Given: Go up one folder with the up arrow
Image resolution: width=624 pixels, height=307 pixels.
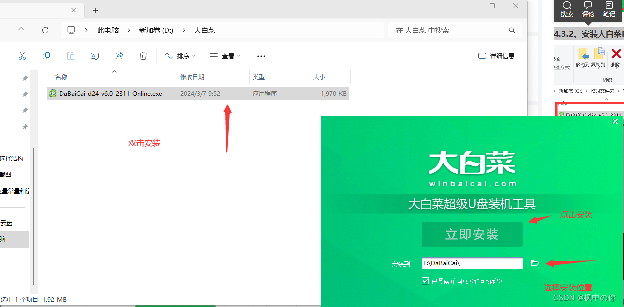Looking at the screenshot, I should (x=21, y=30).
